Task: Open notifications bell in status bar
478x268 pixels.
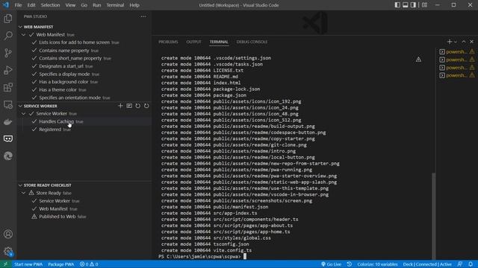Action: pyautogui.click(x=471, y=264)
